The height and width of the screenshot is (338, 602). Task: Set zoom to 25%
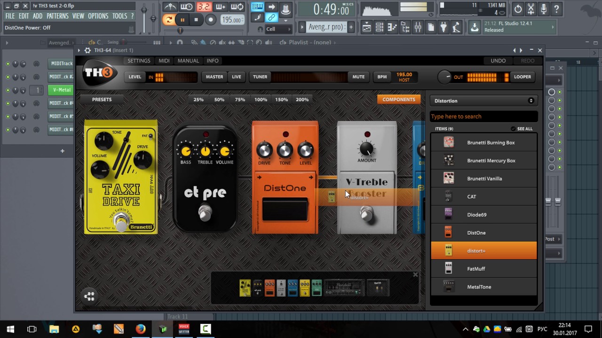198,100
